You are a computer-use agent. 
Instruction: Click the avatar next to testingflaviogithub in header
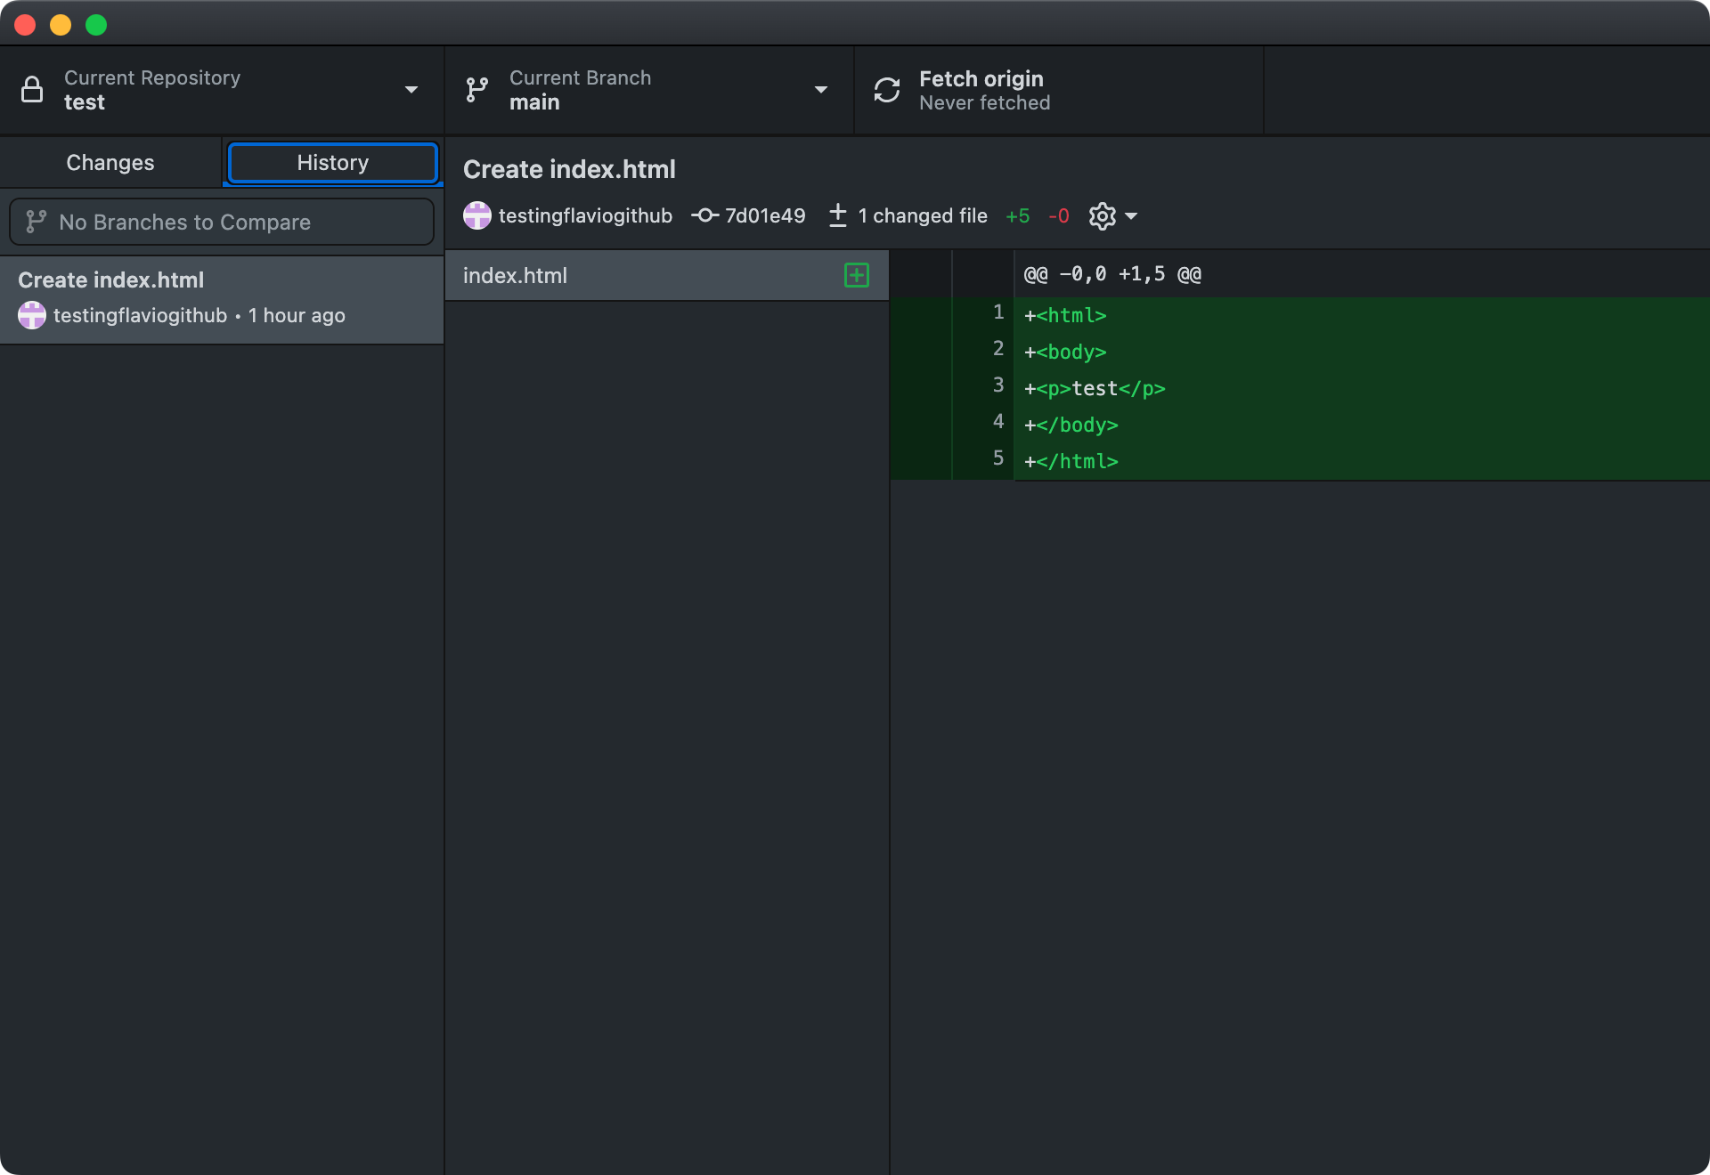(x=477, y=215)
